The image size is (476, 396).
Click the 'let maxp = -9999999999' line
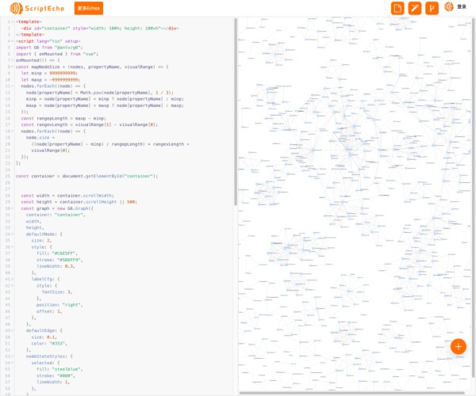(51, 80)
